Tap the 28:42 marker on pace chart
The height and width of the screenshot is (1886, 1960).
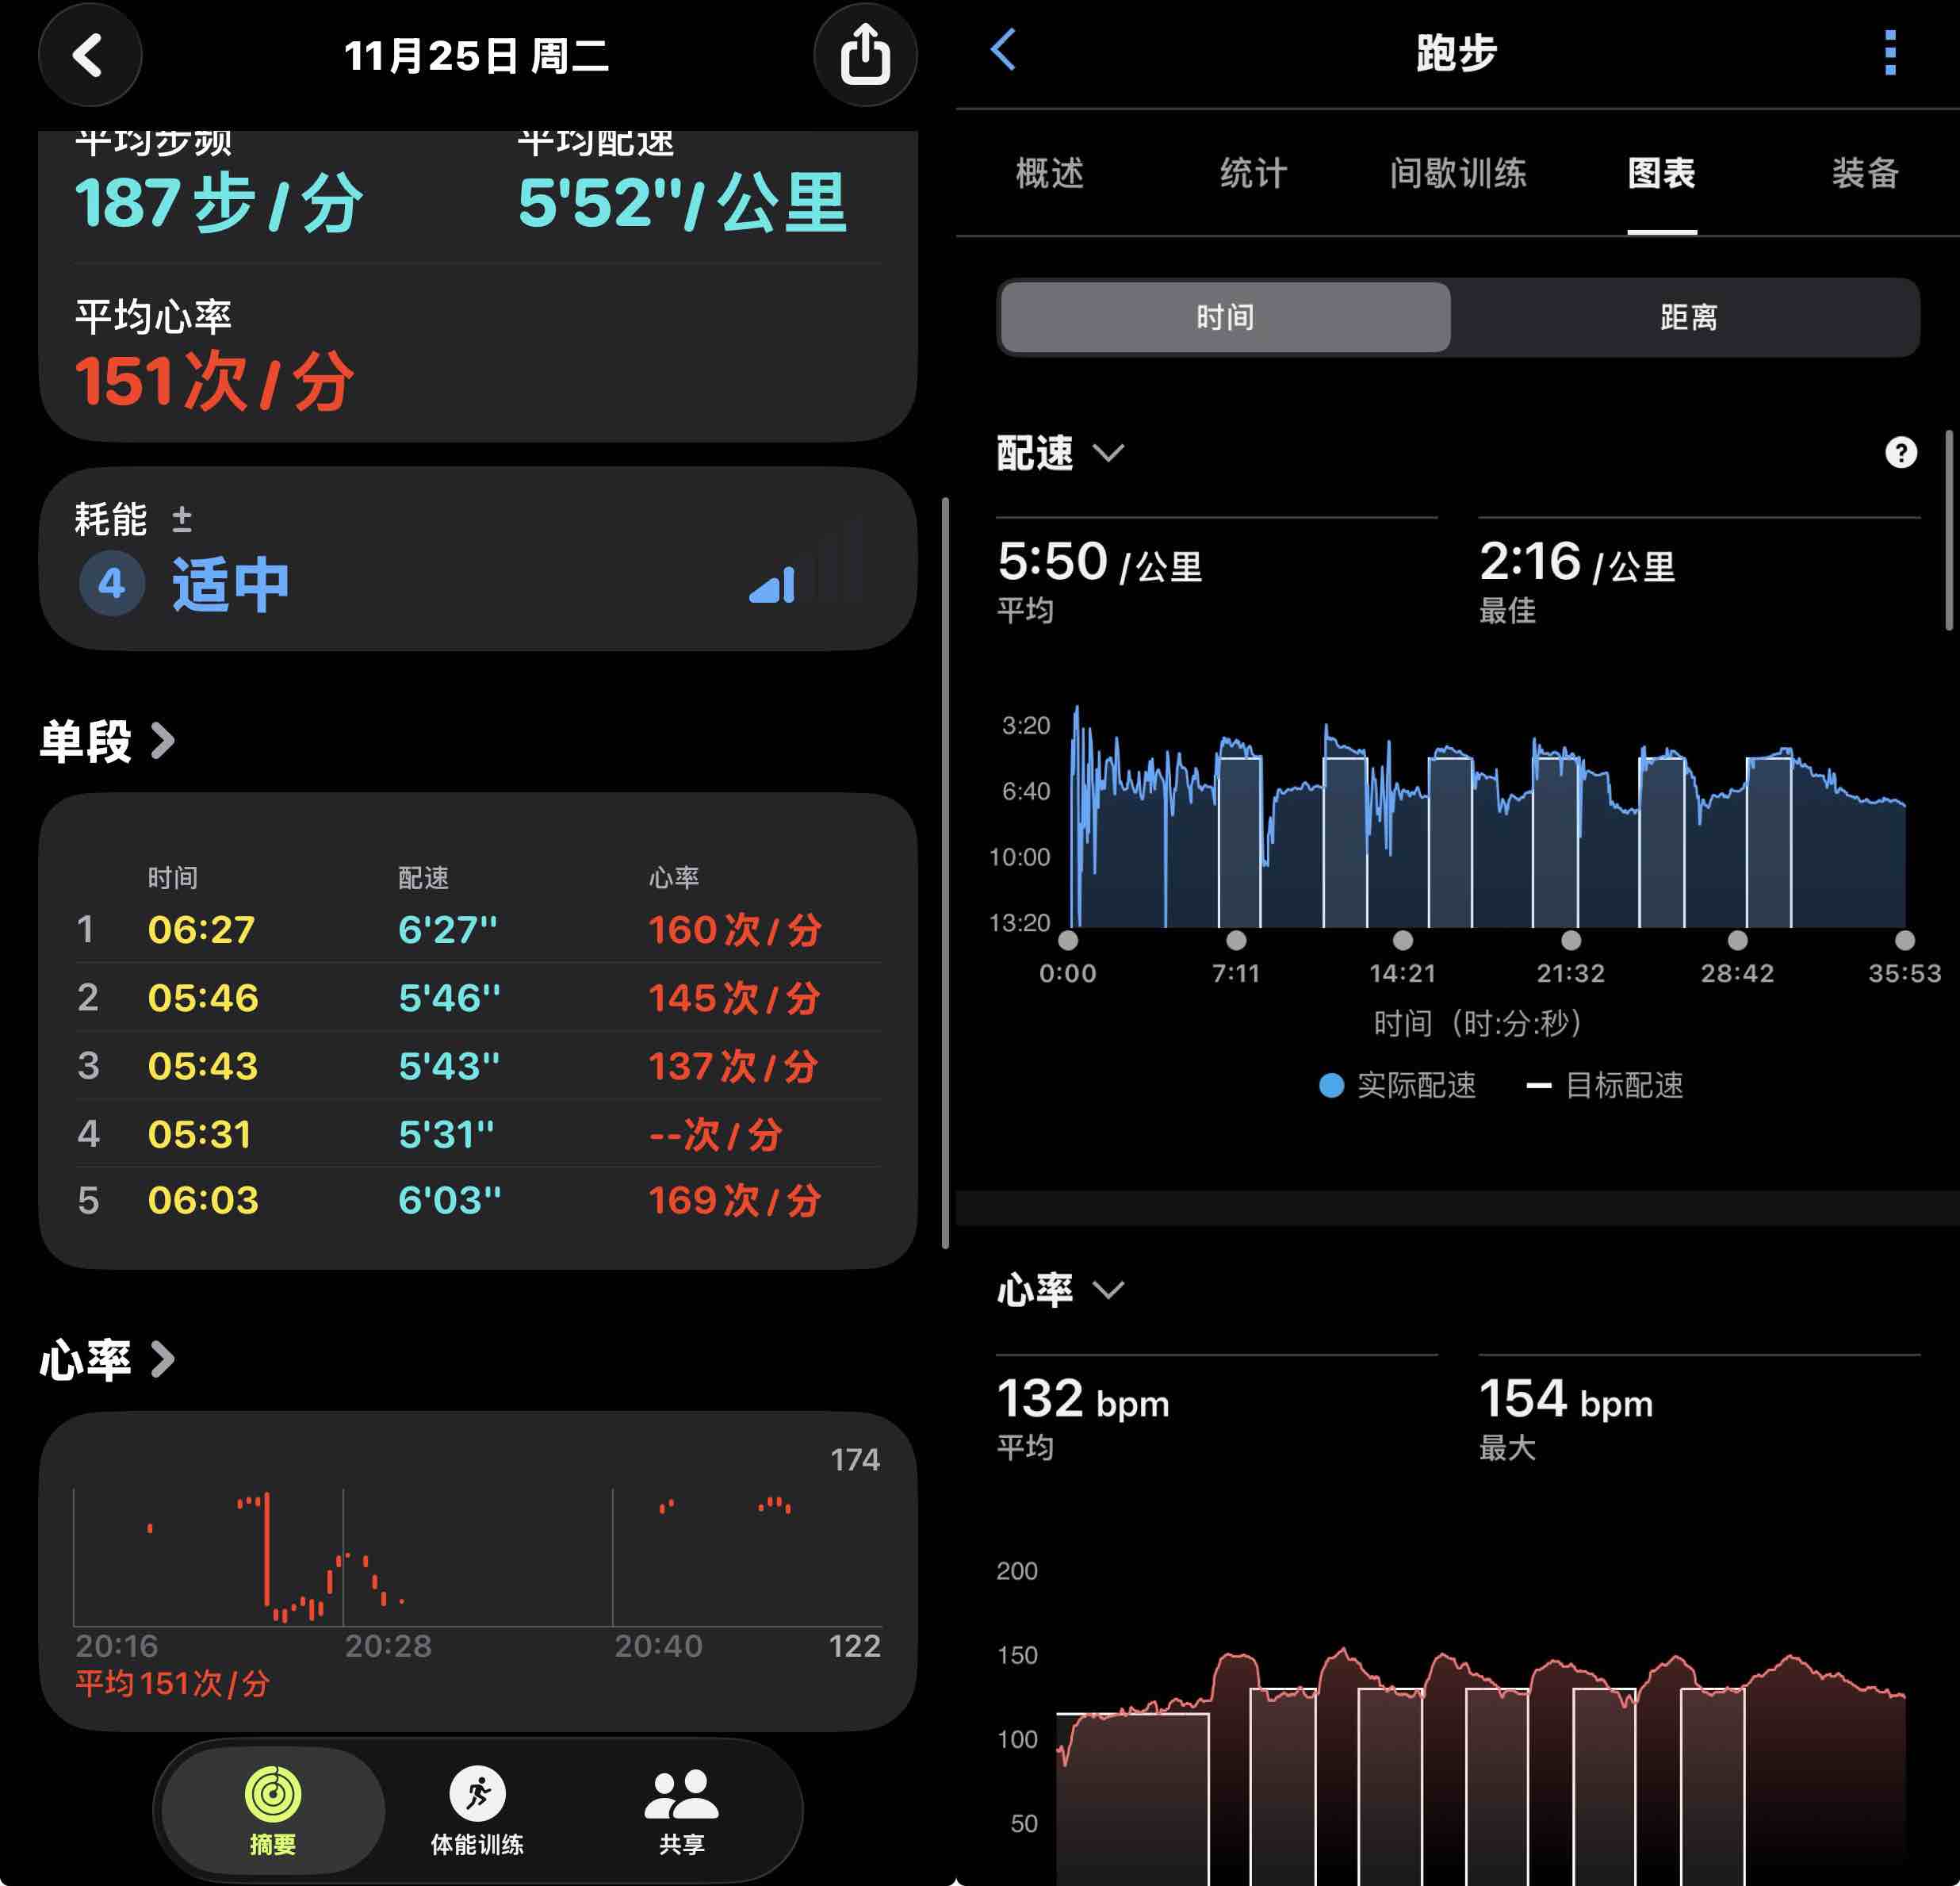click(1738, 941)
